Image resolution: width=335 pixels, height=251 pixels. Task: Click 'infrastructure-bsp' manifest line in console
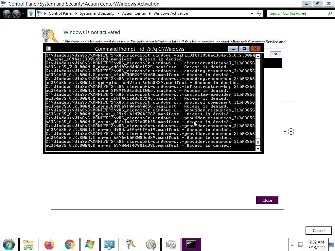pos(150,89)
